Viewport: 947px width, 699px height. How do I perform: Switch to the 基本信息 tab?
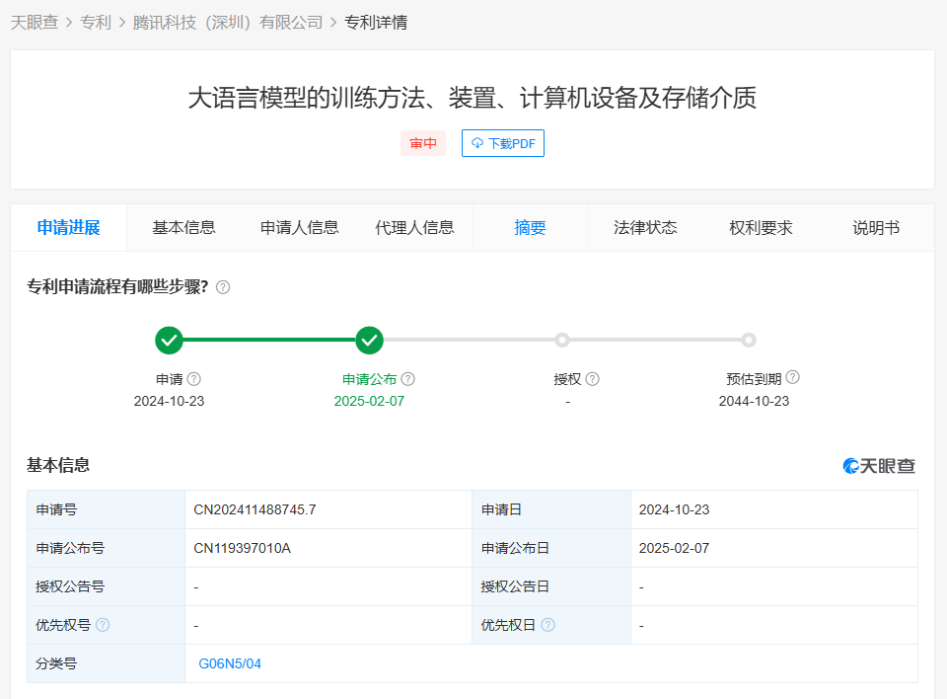pyautogui.click(x=183, y=227)
